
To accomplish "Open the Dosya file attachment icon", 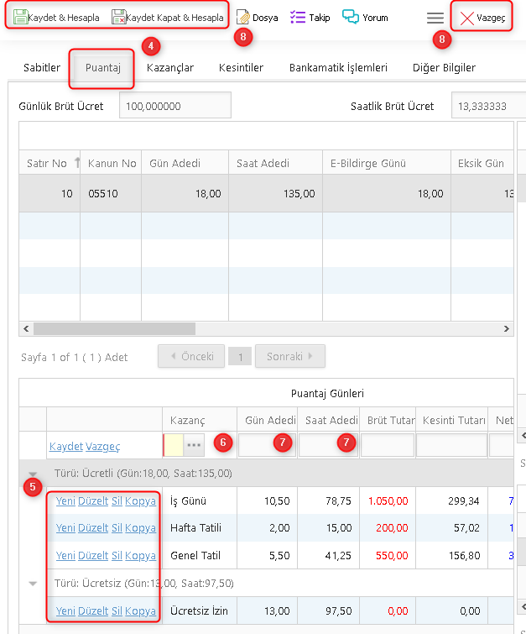I will (243, 17).
